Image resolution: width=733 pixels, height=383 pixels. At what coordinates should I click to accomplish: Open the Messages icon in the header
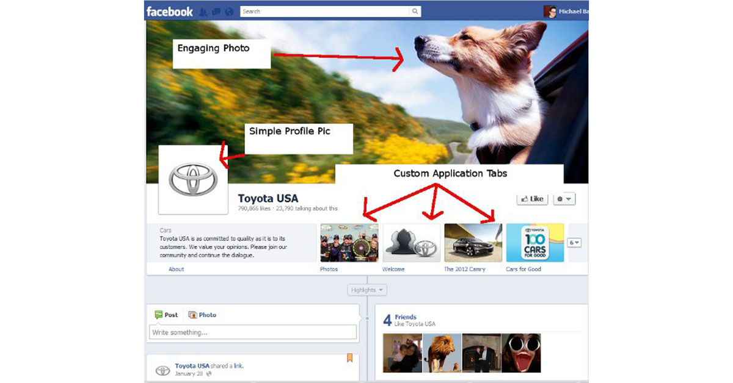[x=215, y=11]
